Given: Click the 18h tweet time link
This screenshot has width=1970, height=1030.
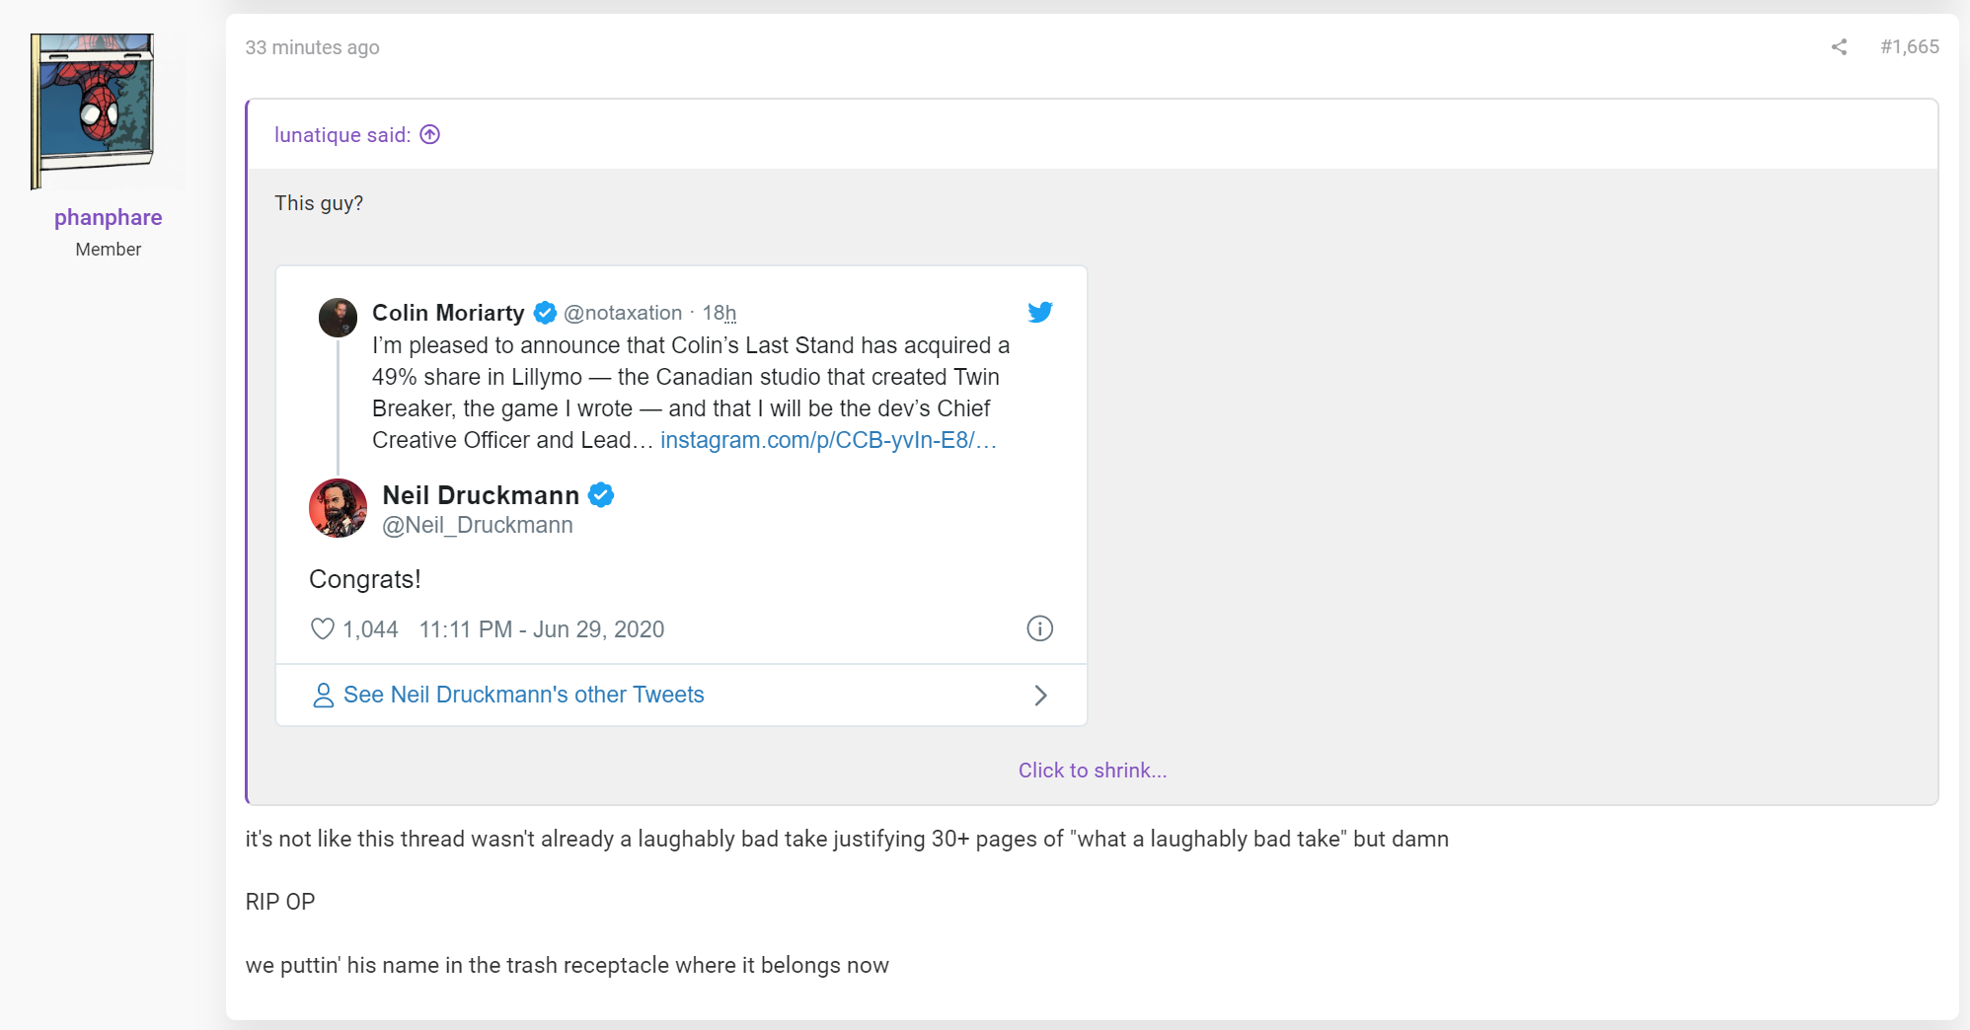Looking at the screenshot, I should [720, 313].
